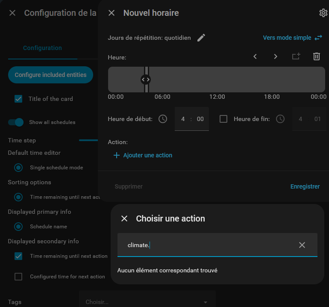The image size is (329, 307).
Task: Expand the Tags Choisir dropdown
Action: (147, 302)
